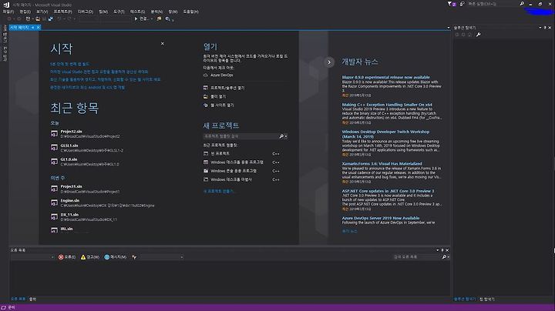Open the 프로젝트(P) menu

pyautogui.click(x=62, y=12)
